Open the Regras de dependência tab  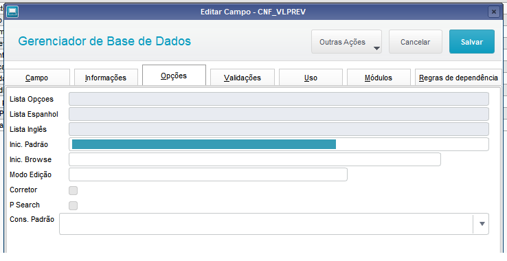[458, 78]
